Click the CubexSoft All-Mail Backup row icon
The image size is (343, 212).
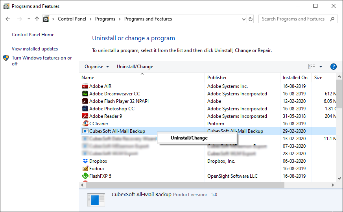(85, 131)
